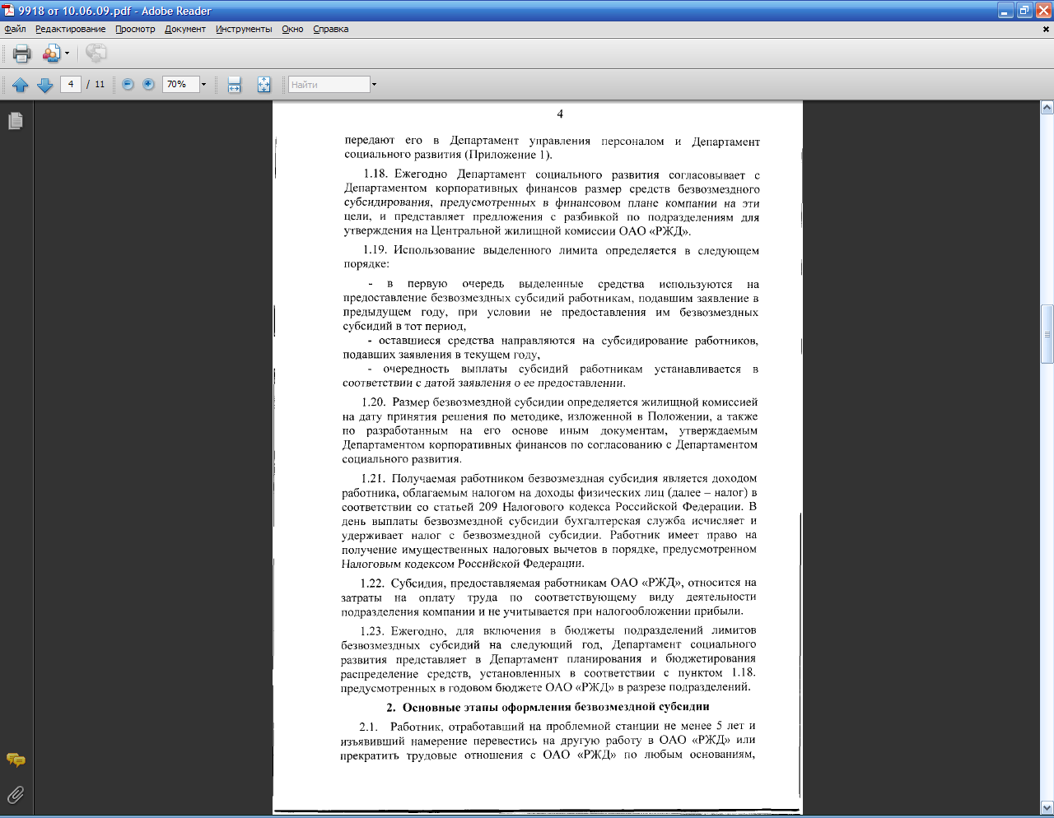Image resolution: width=1054 pixels, height=818 pixels.
Task: Open the Просмотр menu
Action: 135,29
